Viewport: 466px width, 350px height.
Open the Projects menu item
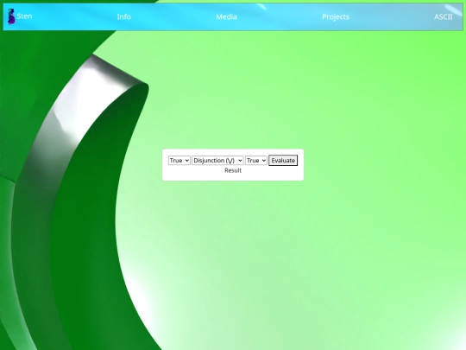pyautogui.click(x=336, y=17)
